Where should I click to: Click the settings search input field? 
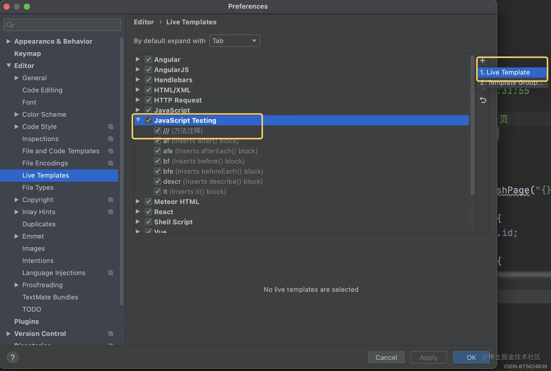click(62, 25)
